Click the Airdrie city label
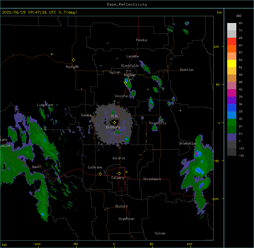Screen dimensions: 254x248 click(x=119, y=158)
